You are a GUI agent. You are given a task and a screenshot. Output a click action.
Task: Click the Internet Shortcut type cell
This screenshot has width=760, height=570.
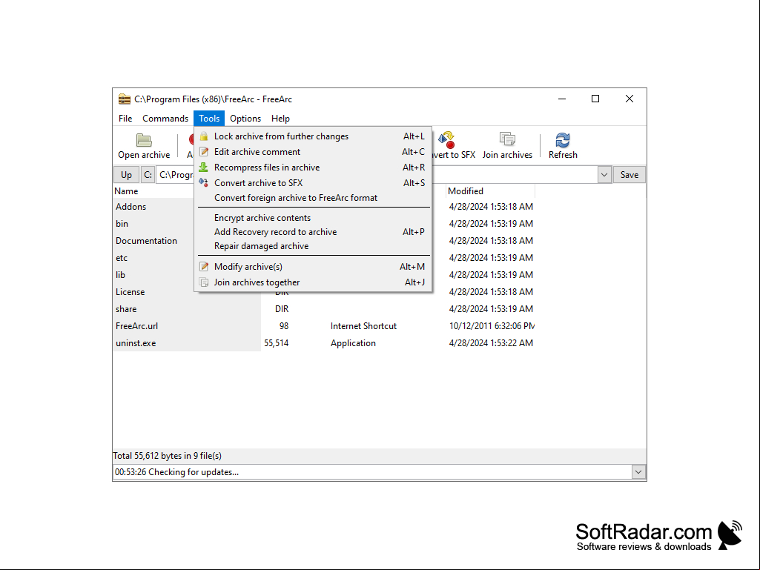tap(363, 325)
